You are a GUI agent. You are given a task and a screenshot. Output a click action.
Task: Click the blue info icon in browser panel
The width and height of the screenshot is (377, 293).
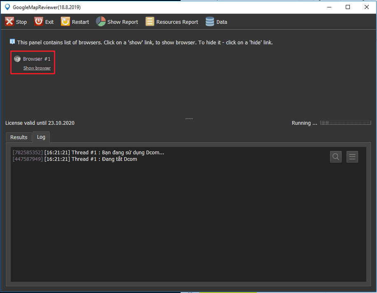[x=12, y=42]
